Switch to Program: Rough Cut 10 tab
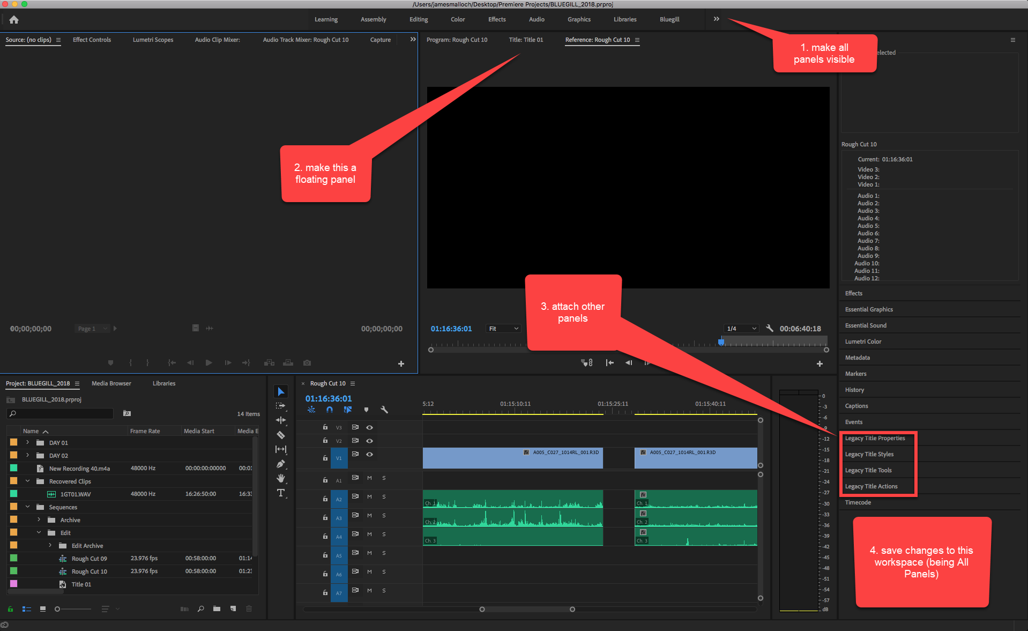The height and width of the screenshot is (631, 1028). (457, 40)
